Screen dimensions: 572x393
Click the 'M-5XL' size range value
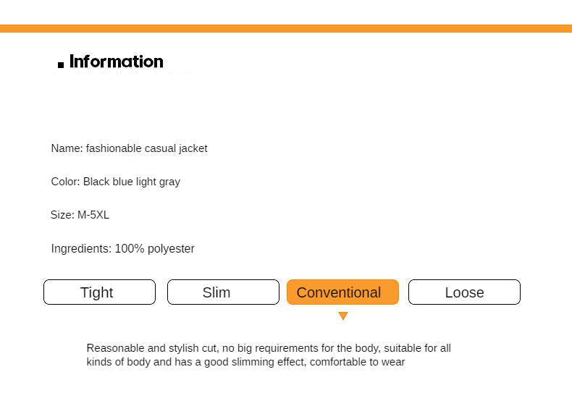(x=93, y=215)
